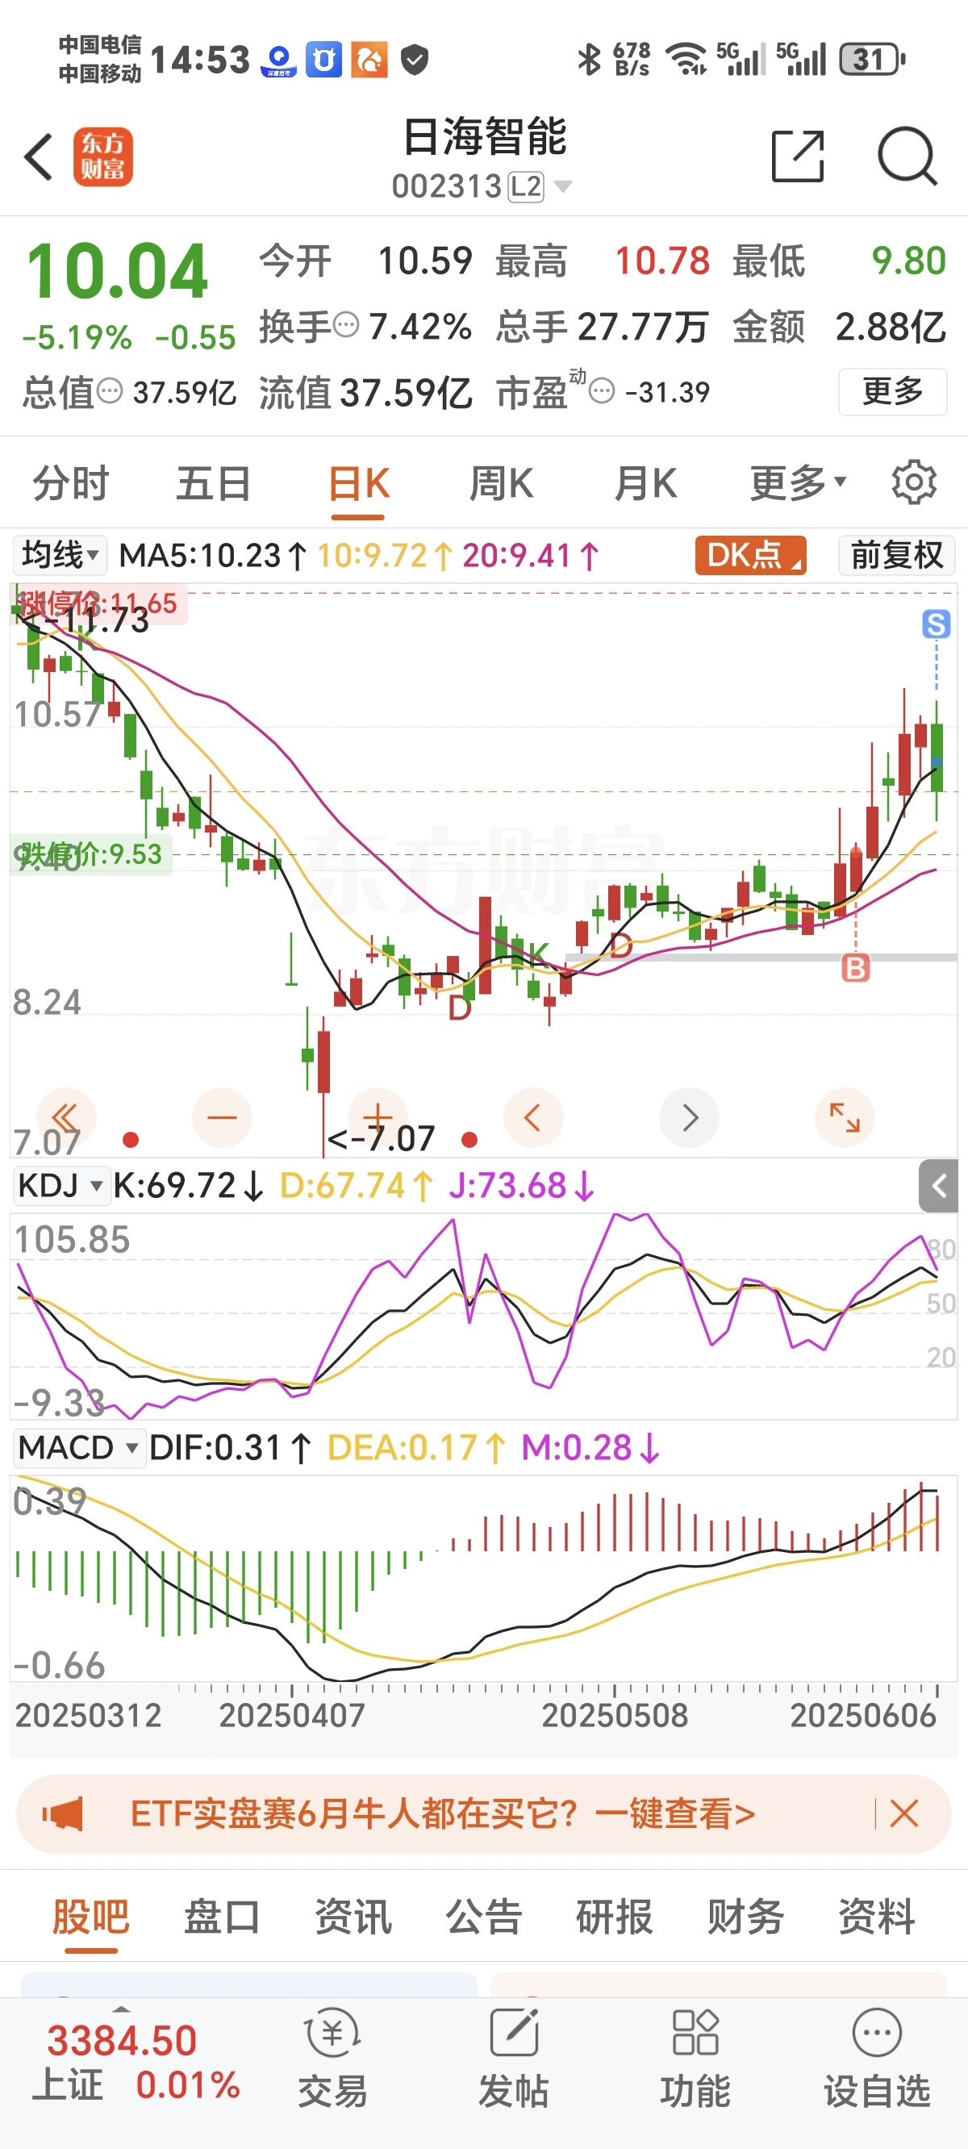Open the 东方财富 logo home
This screenshot has height=2149, width=968.
point(102,156)
